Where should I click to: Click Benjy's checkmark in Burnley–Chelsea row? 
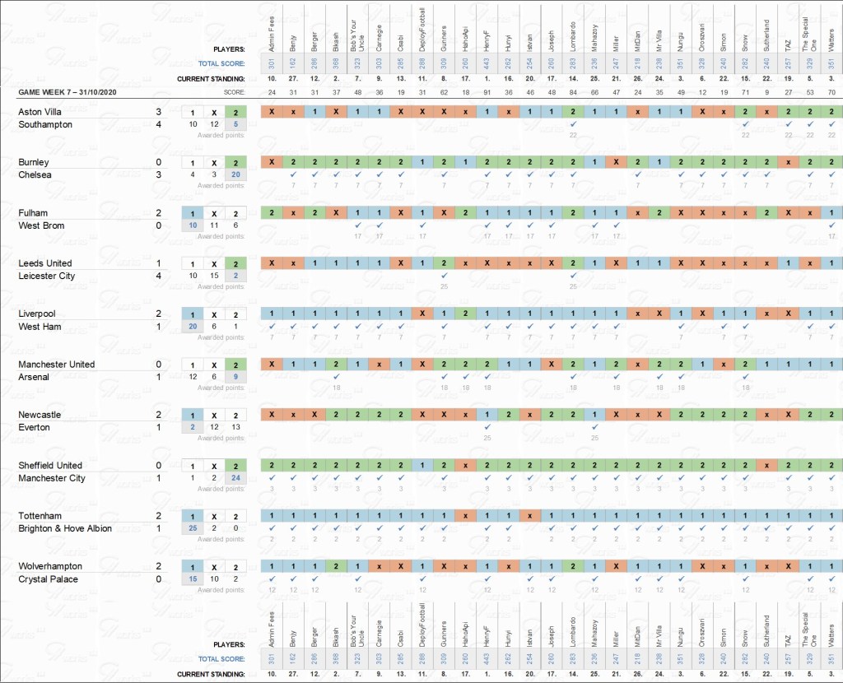[293, 174]
